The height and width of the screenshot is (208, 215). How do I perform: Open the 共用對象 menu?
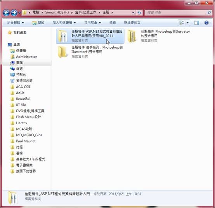tap(92, 23)
